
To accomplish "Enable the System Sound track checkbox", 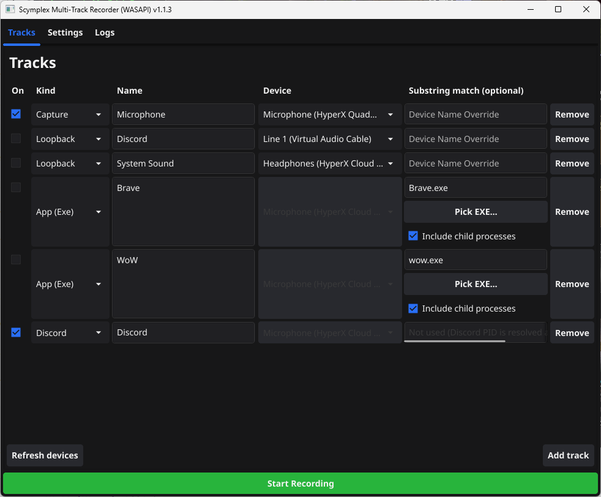I will point(16,163).
